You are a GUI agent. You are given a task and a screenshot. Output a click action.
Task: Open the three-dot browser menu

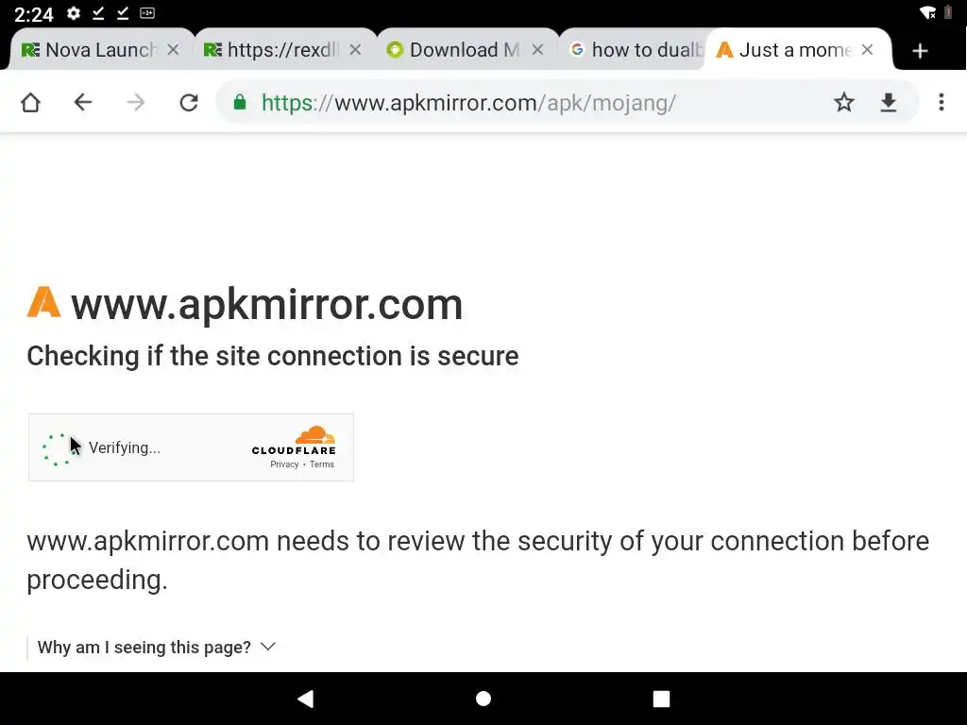pos(942,102)
